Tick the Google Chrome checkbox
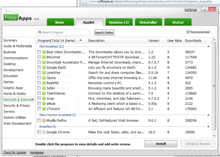The image size is (220, 157). [x=39, y=132]
